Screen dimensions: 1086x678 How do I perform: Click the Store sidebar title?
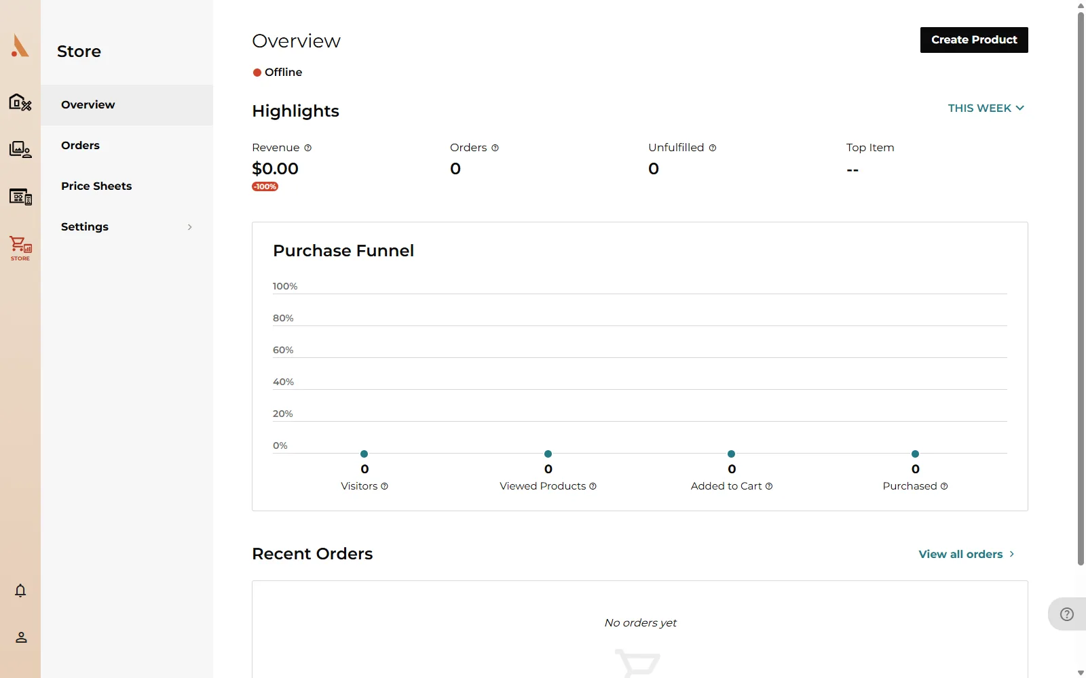79,52
